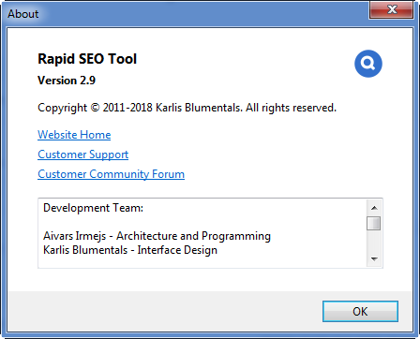The image size is (420, 339).
Task: Click the 'Rapid SEO Tool' heading
Action: (x=87, y=59)
